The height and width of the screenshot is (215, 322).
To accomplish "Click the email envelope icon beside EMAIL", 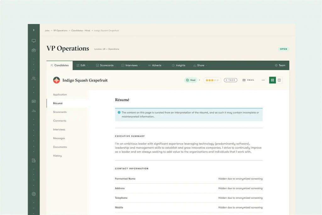I will pyautogui.click(x=244, y=80).
